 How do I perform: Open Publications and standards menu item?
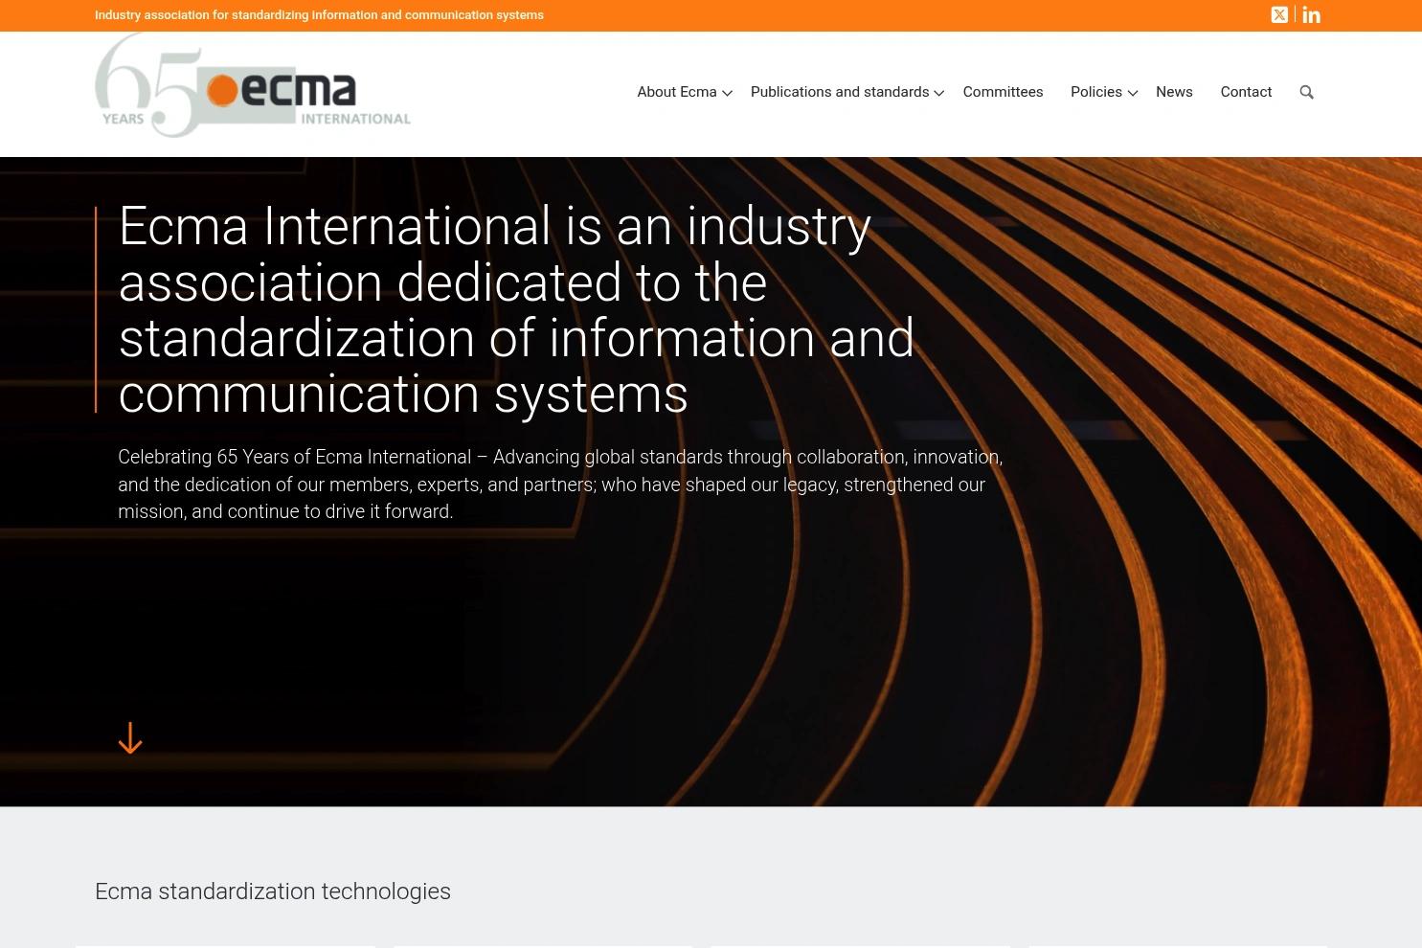tap(840, 92)
